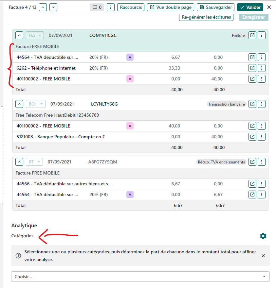The width and height of the screenshot is (276, 288).
Task: Click the Raccourcis button
Action: [x=131, y=7]
